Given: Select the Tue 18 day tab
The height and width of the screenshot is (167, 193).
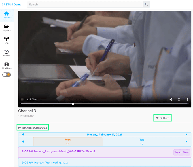Looking at the screenshot, I should tap(142, 142).
